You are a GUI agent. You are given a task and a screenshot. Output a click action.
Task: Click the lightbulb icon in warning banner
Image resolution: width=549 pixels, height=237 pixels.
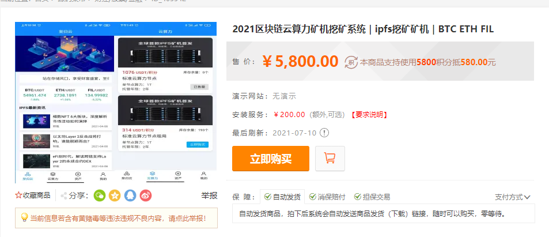point(24,217)
